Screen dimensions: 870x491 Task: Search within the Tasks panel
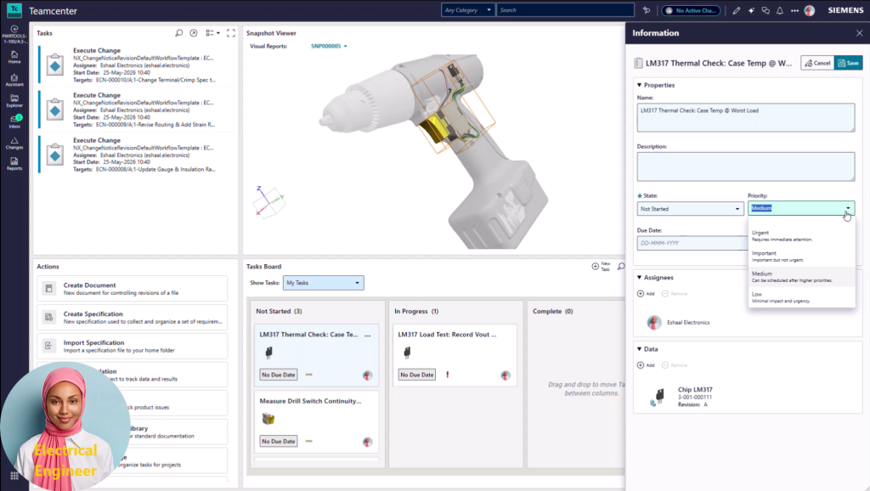(x=178, y=33)
